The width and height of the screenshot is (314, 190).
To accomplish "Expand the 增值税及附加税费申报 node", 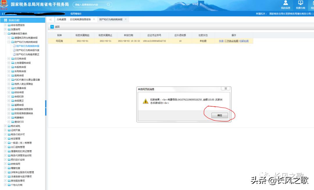I will (x=9, y=37).
